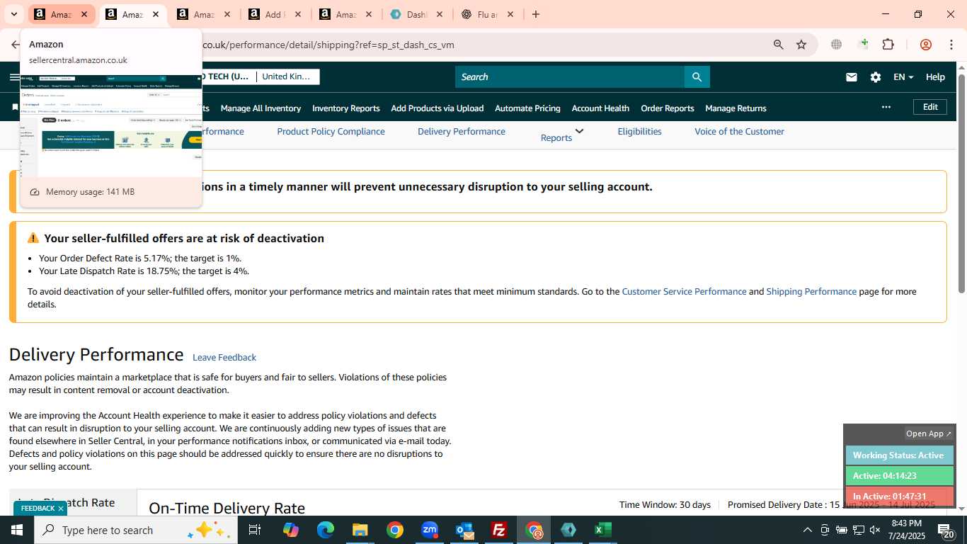Bookmark this page with the star icon
The image size is (967, 544).
coord(801,45)
